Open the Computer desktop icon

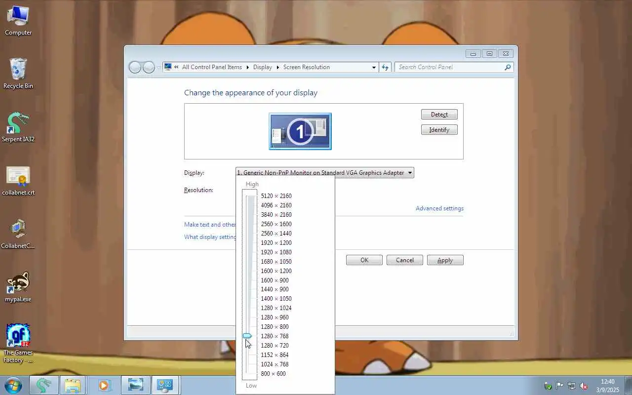pos(18,21)
